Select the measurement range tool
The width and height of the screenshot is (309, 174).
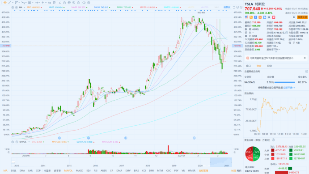point(36,3)
